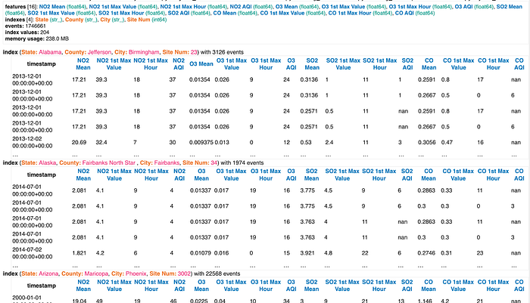Image resolution: width=530 pixels, height=303 pixels.
Task: Click the timestamp column header in Alabama table
Action: [x=41, y=64]
